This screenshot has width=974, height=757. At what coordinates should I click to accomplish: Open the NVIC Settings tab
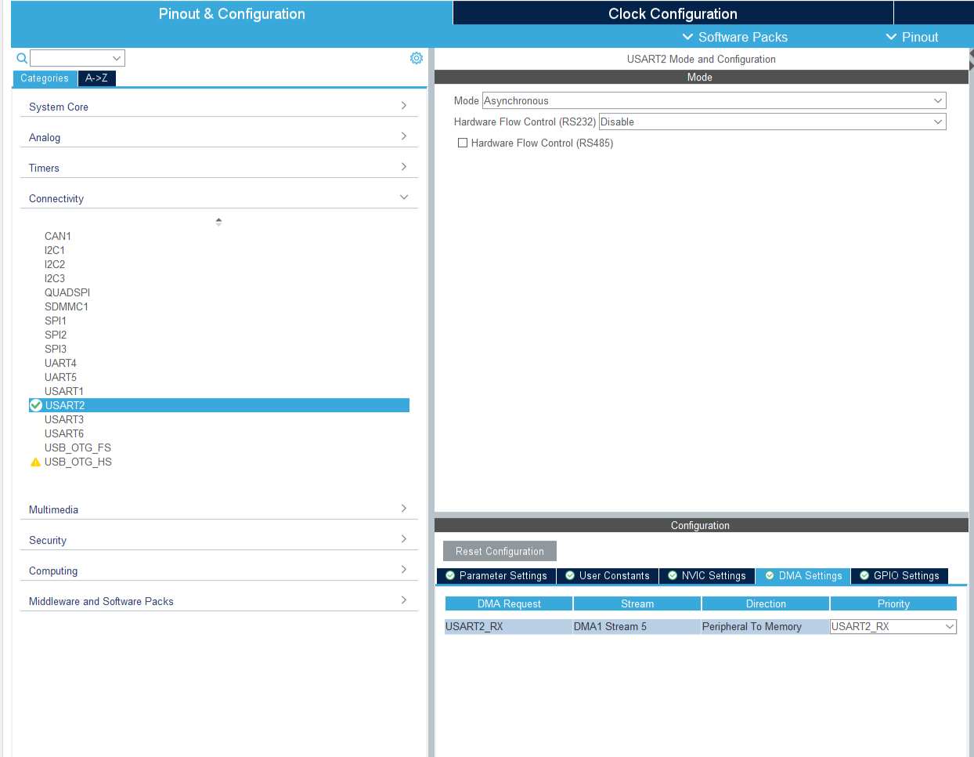point(706,576)
